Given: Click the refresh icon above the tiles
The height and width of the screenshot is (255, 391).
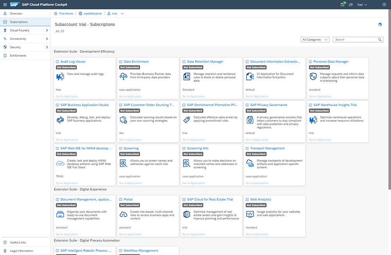Looking at the screenshot, I should point(379,24).
